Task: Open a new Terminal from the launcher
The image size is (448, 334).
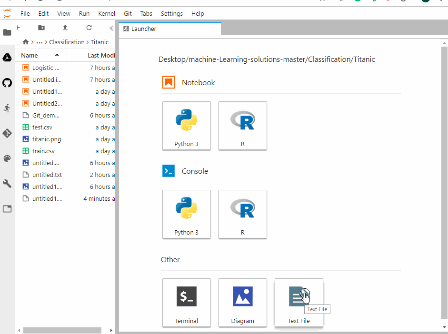Action: tap(187, 303)
